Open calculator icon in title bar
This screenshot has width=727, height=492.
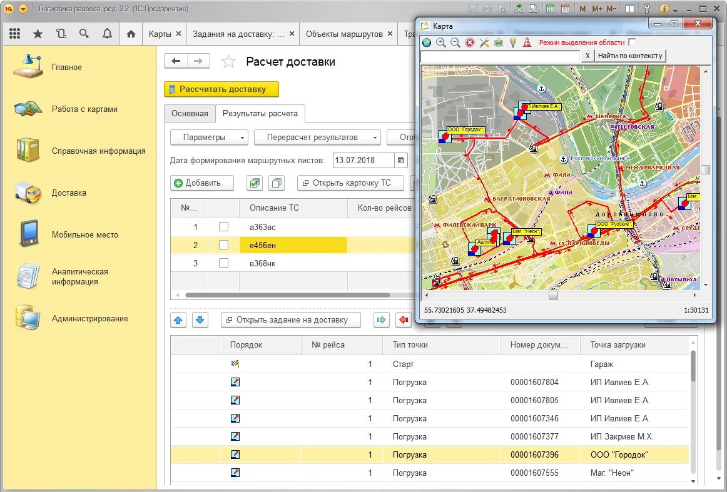[551, 8]
